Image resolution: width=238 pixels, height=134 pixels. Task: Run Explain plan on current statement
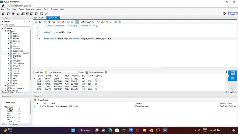(54, 22)
